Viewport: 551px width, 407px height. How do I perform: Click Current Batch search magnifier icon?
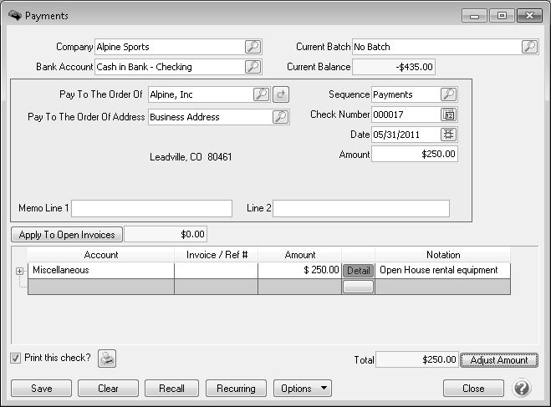pos(529,47)
